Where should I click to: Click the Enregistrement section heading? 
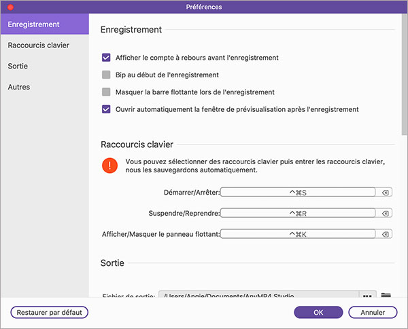131,30
